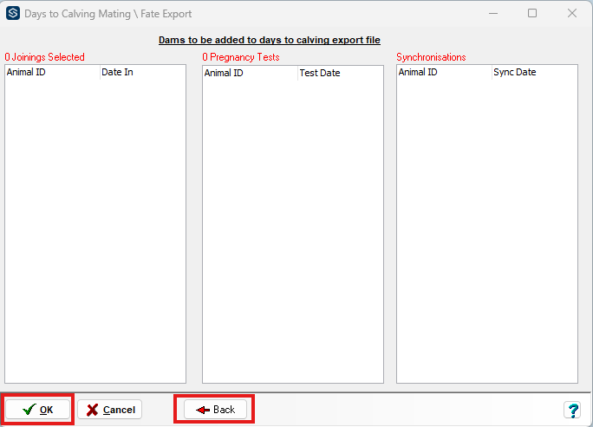
Task: Click the '0 Joinings Selected' red label
Action: click(45, 57)
